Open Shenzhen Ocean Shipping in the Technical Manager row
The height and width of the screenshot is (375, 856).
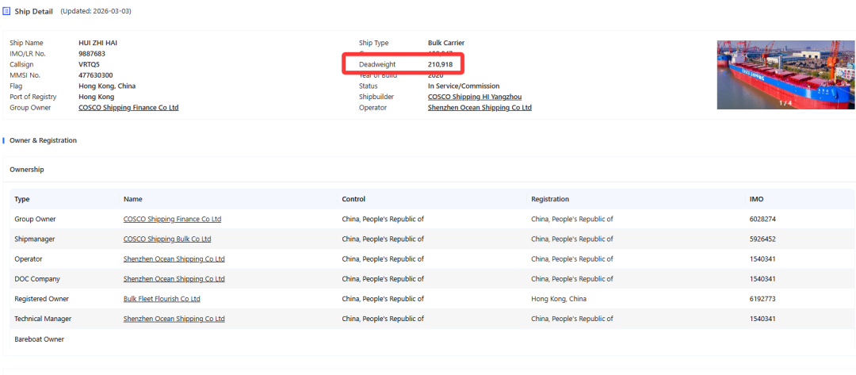coord(174,319)
